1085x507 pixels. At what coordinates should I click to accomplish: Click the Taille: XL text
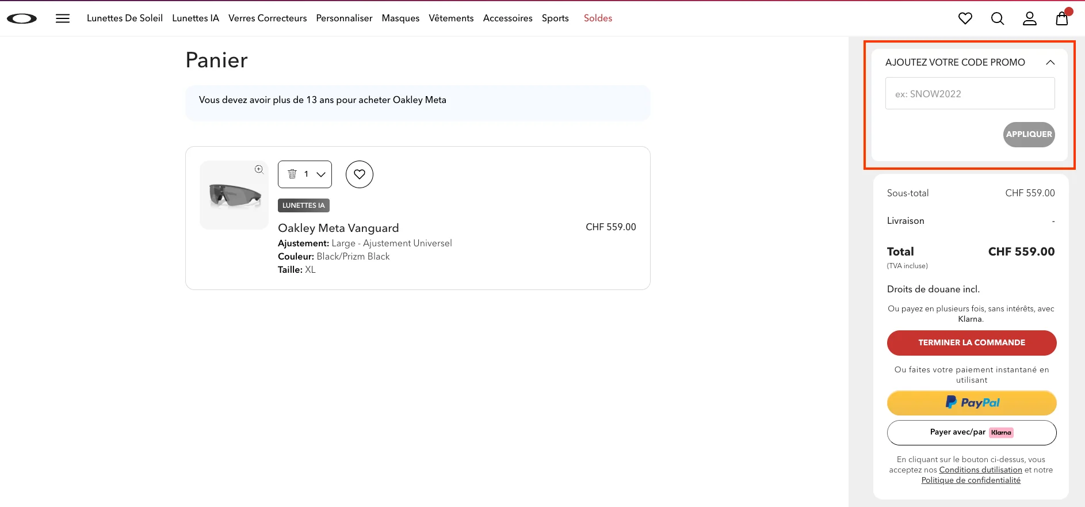click(x=297, y=270)
